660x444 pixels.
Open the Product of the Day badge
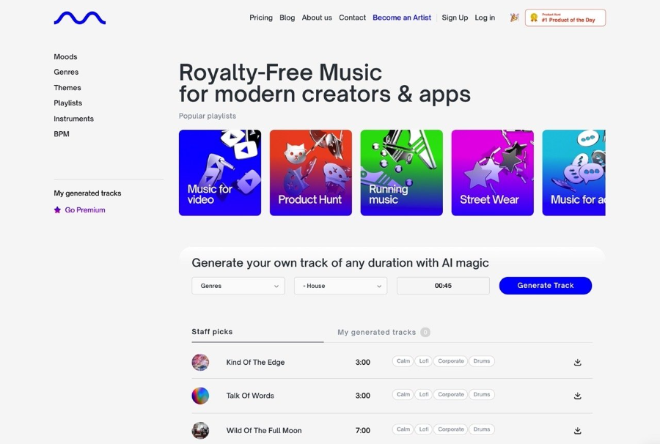(x=565, y=18)
